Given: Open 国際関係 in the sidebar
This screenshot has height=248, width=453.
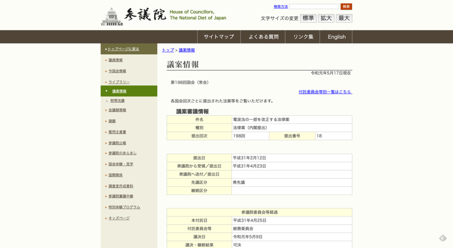Looking at the screenshot, I should tap(116, 175).
